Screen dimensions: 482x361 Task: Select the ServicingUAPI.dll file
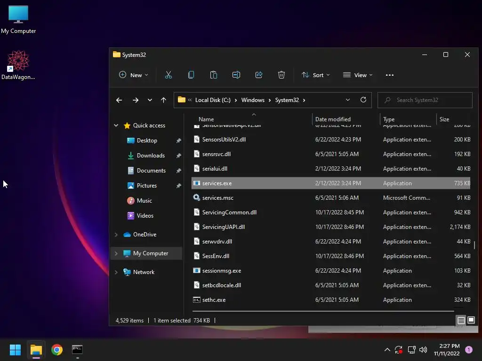tap(331, 227)
